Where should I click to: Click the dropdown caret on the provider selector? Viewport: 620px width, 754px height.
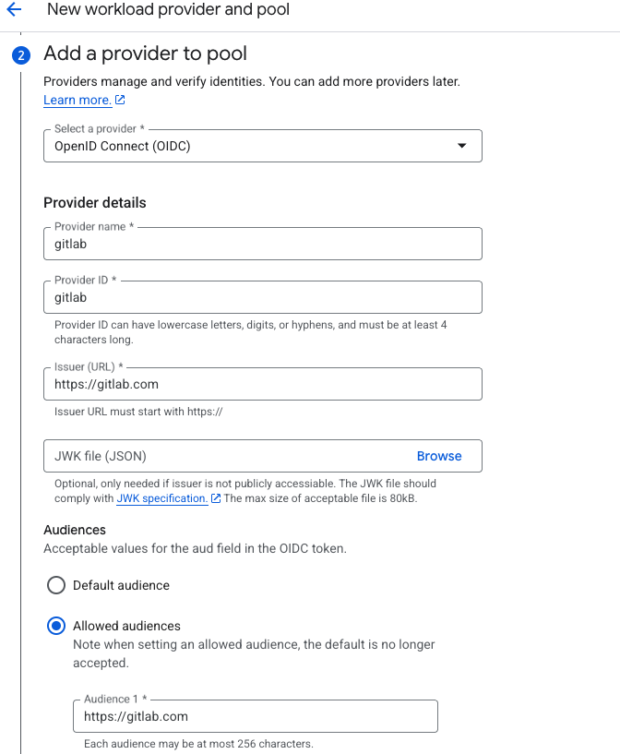(462, 146)
